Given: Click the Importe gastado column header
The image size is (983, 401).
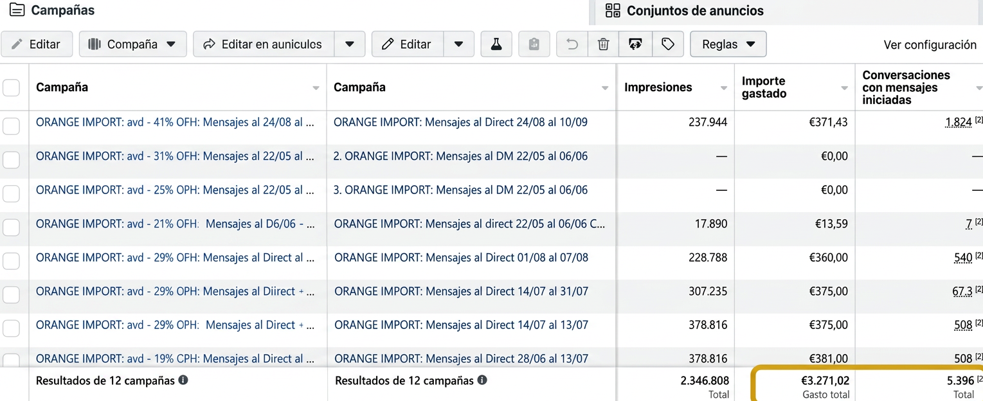Looking at the screenshot, I should tap(764, 87).
